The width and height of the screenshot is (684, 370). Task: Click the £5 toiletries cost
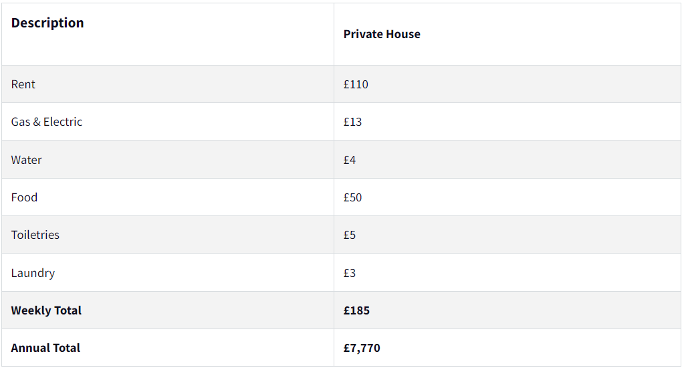(x=350, y=235)
